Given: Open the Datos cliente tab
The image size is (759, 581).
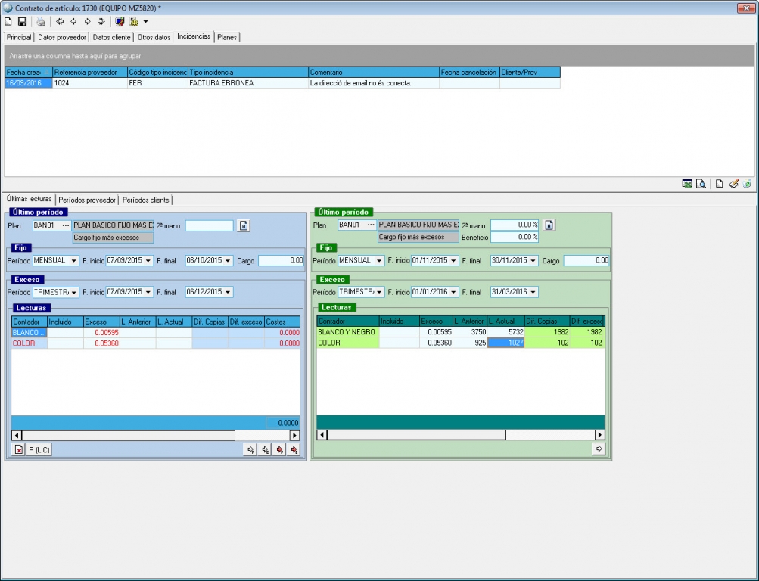Looking at the screenshot, I should click(111, 37).
